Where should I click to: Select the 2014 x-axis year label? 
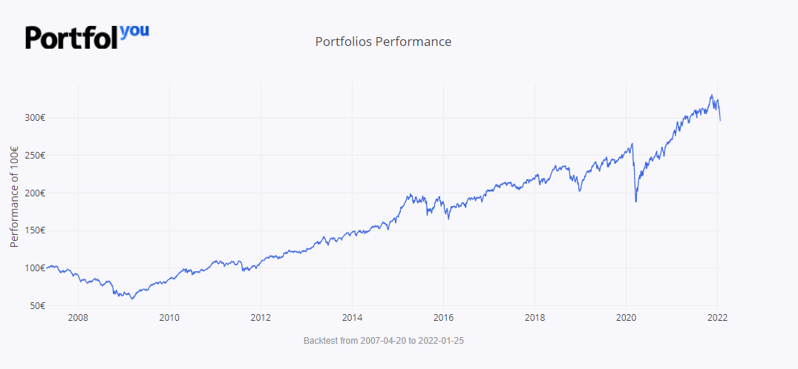point(352,318)
